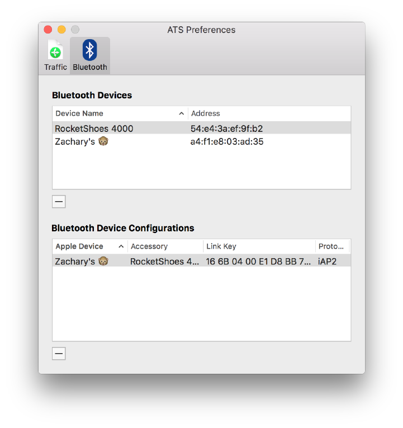Click the link key value 16 6B 04 00
Image resolution: width=403 pixels, height=428 pixels.
coord(258,261)
